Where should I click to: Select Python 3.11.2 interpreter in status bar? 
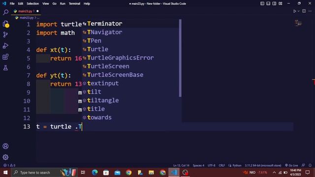pyautogui.click(x=263, y=165)
